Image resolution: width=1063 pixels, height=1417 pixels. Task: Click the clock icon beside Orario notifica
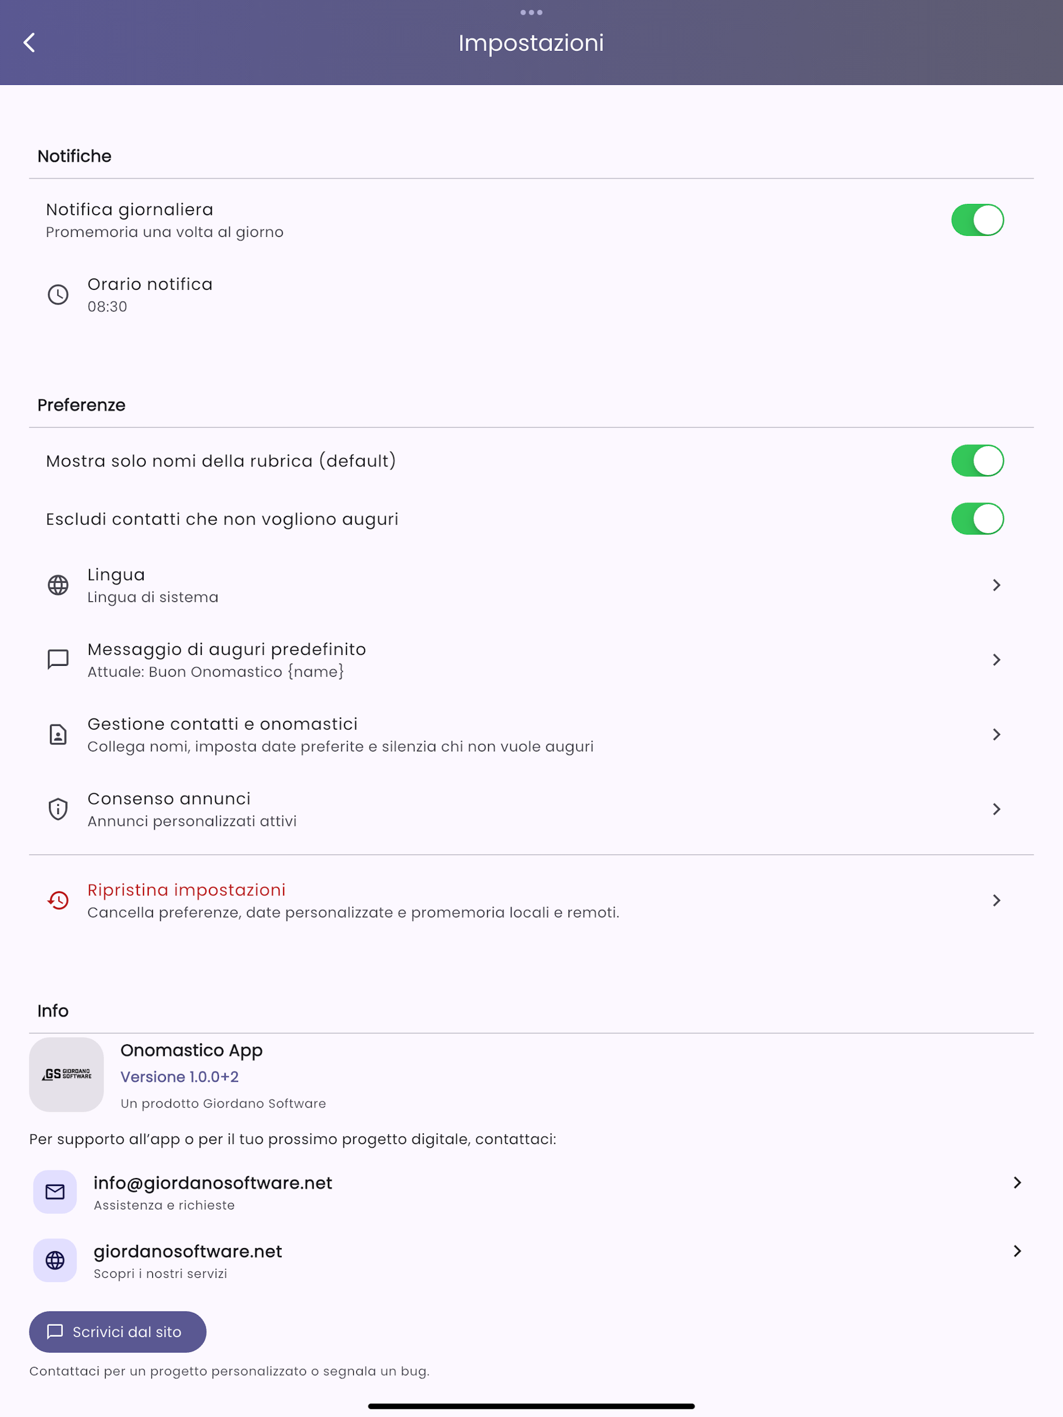58,295
